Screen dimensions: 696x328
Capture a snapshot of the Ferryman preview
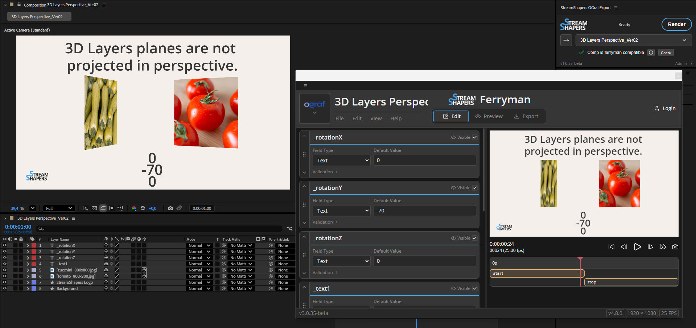pyautogui.click(x=675, y=247)
